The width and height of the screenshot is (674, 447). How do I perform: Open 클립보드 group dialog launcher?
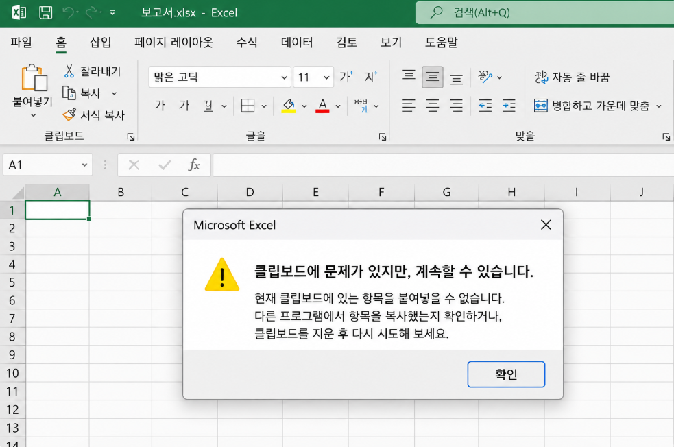(x=131, y=137)
